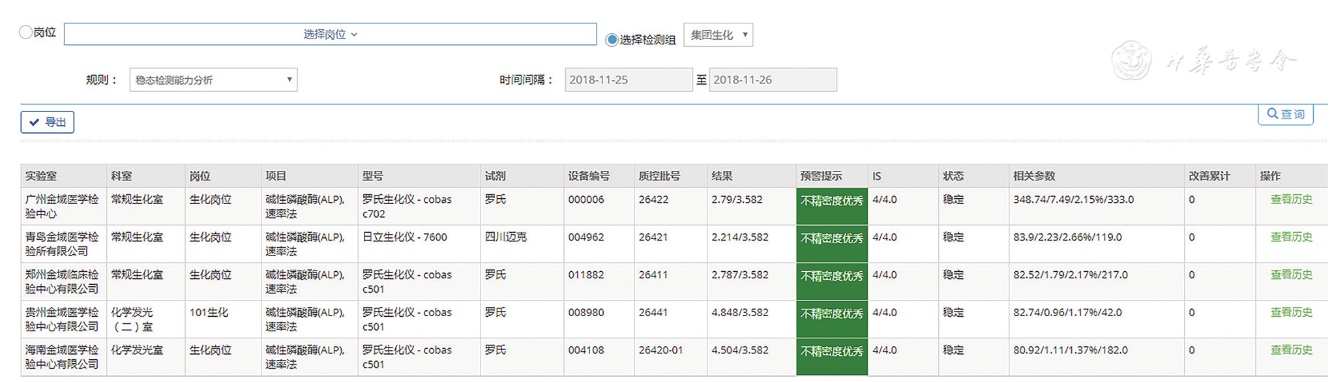The image size is (1334, 382).
Task: Open 查看历史 for 郑州金域 row
Action: point(1290,275)
